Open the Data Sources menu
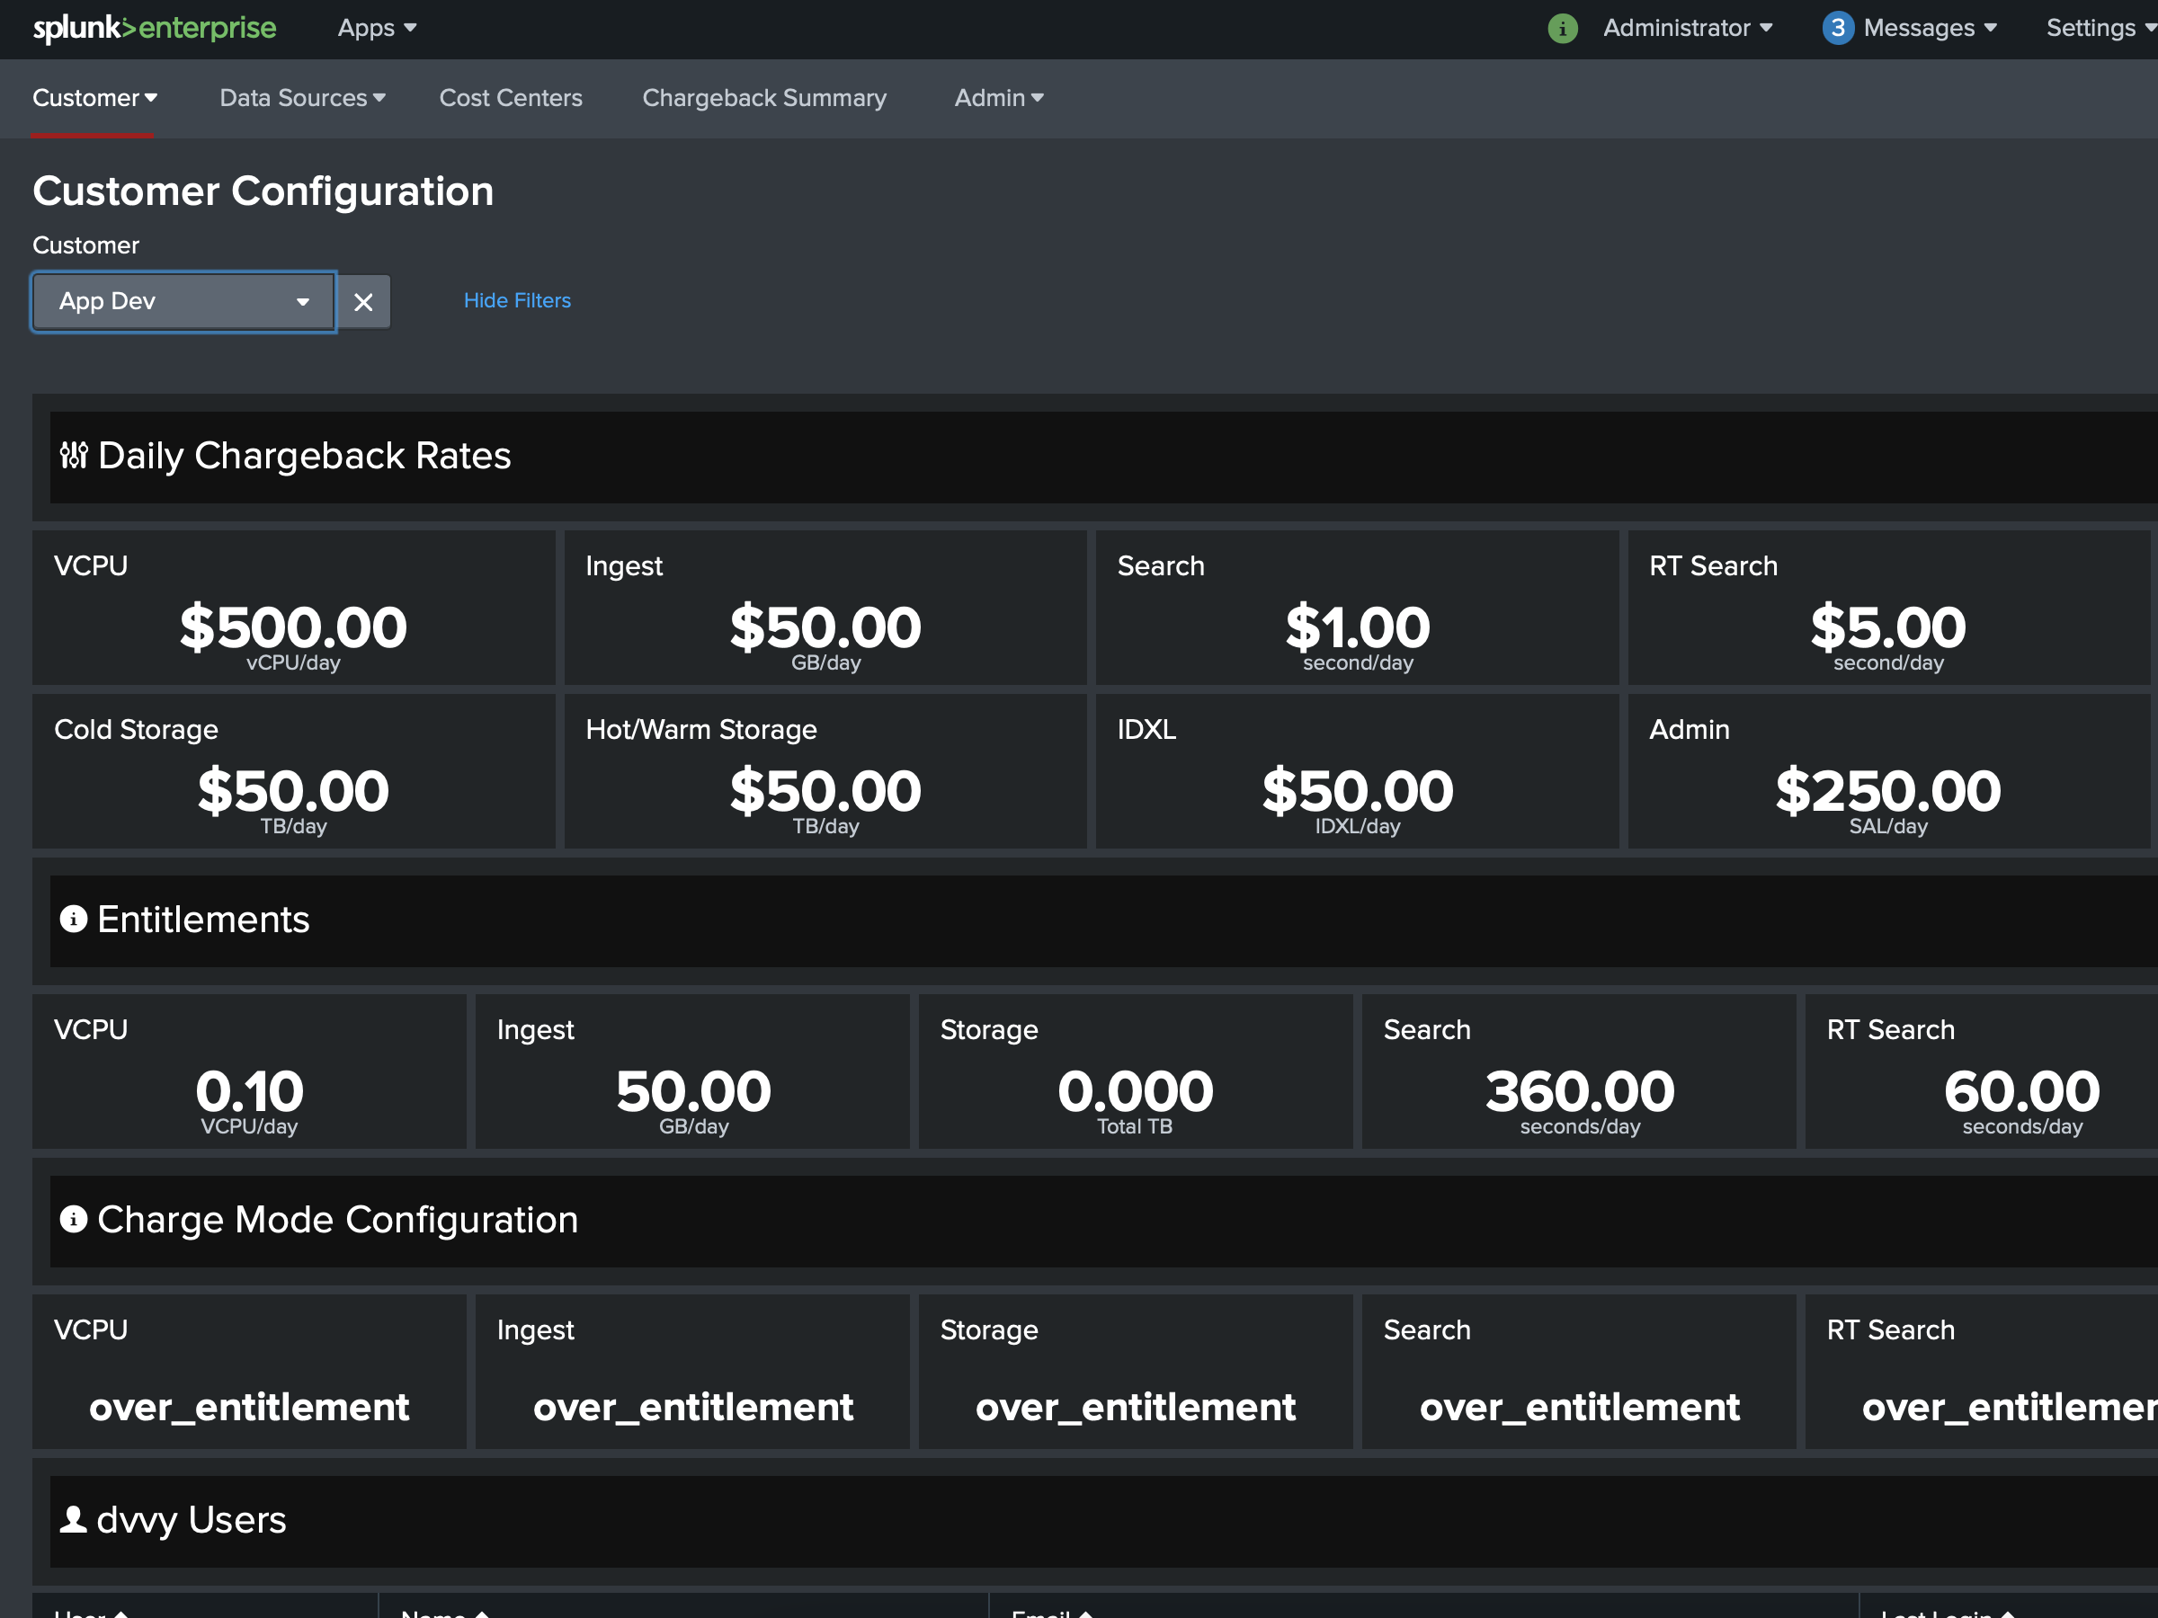This screenshot has width=2158, height=1618. [302, 99]
